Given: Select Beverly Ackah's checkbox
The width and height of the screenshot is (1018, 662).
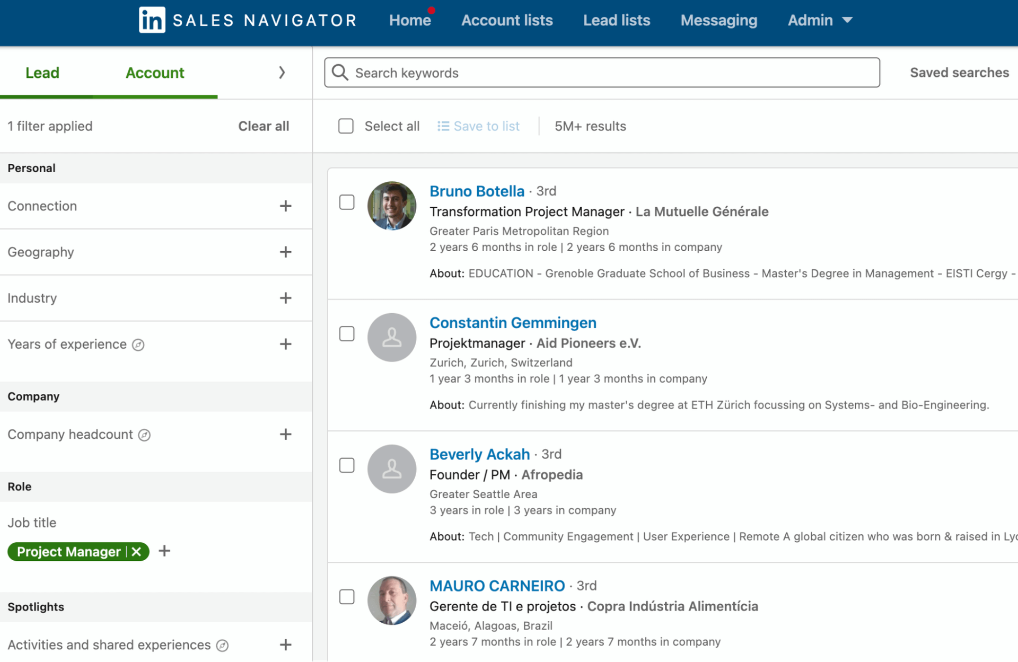Looking at the screenshot, I should [347, 465].
